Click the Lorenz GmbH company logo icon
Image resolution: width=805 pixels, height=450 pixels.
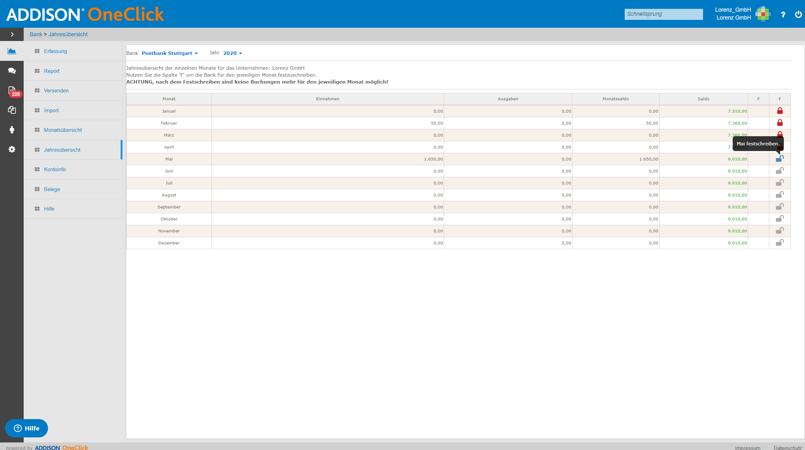coord(763,14)
